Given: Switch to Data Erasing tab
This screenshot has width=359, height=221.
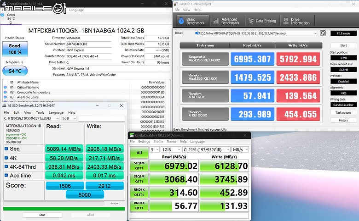Looking at the screenshot, I should pos(262,21).
